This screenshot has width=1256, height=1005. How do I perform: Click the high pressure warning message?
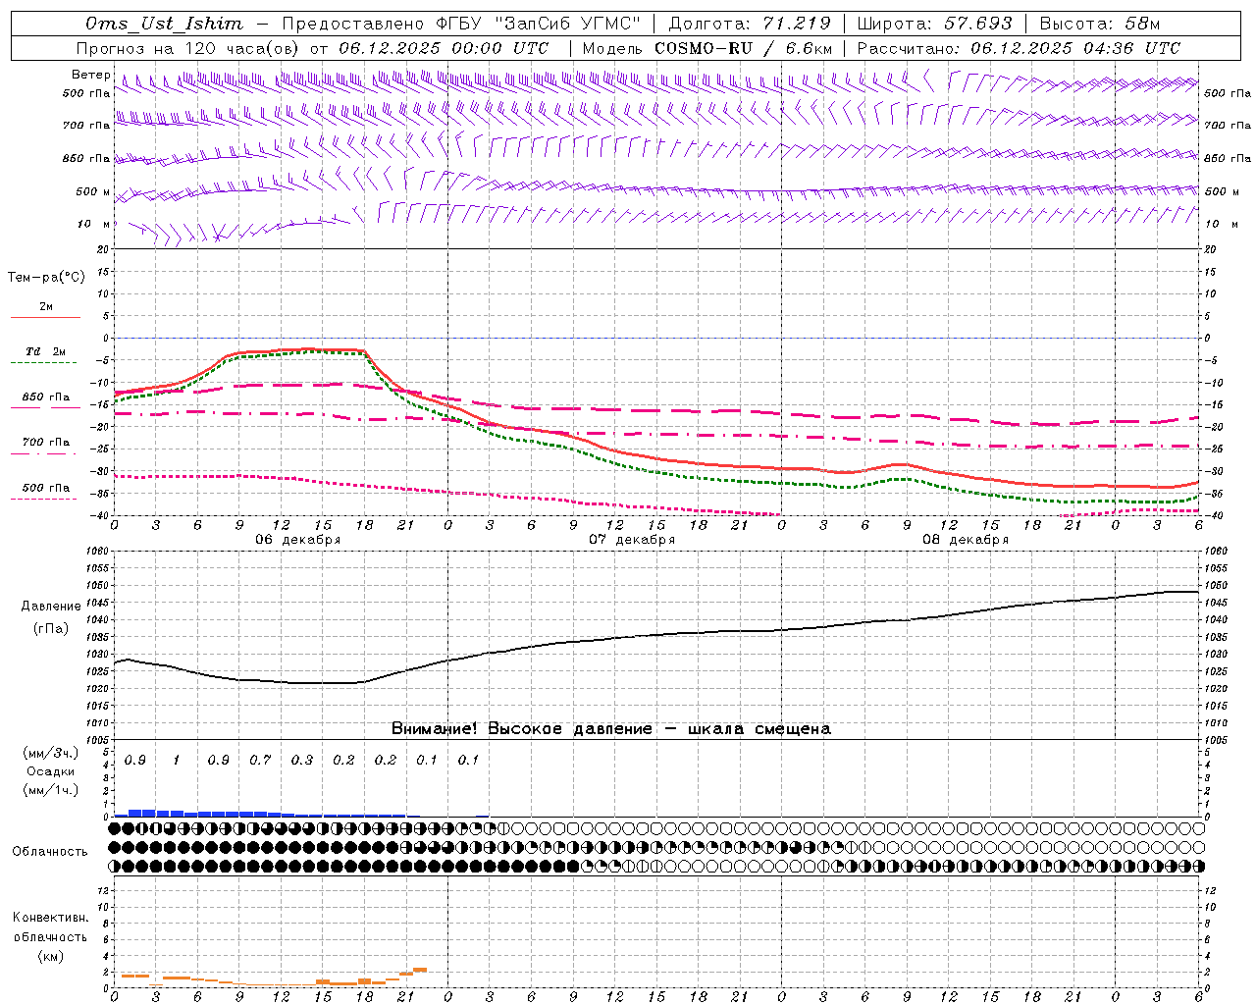[610, 729]
